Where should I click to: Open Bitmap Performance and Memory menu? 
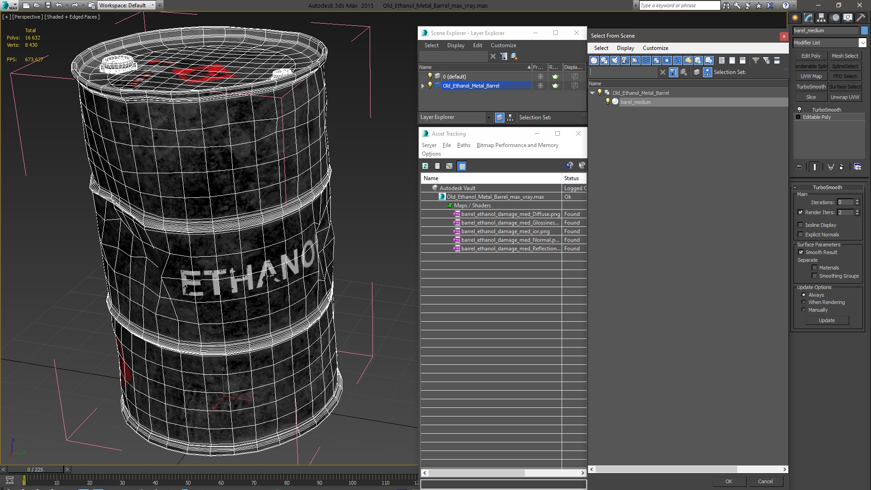click(517, 145)
